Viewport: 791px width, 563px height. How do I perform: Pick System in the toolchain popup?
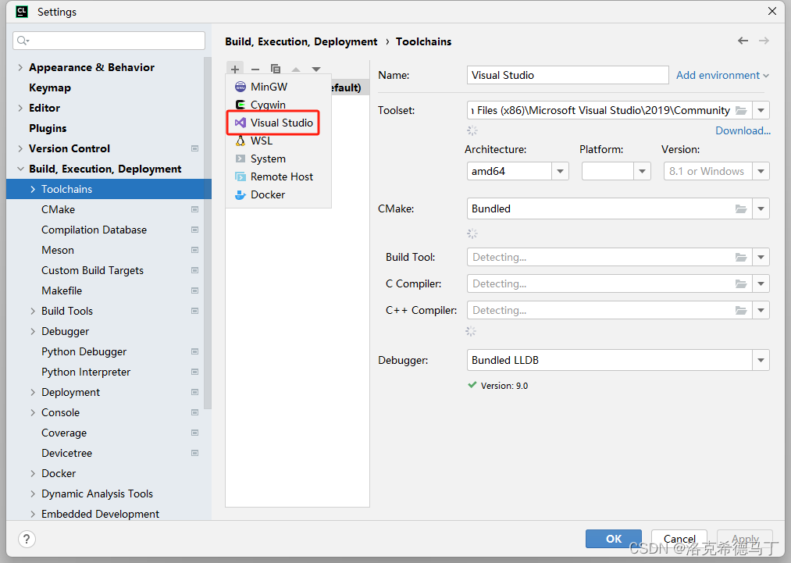pos(279,159)
